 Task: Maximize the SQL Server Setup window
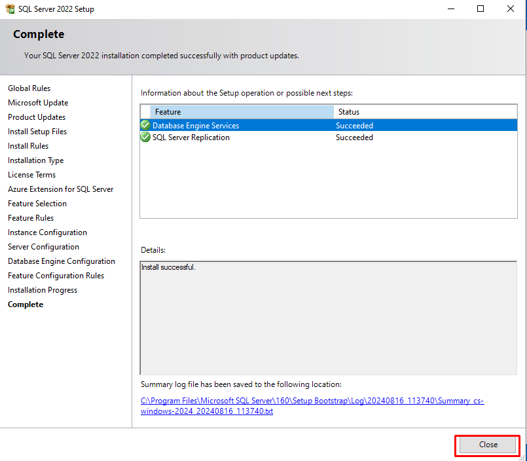[481, 9]
